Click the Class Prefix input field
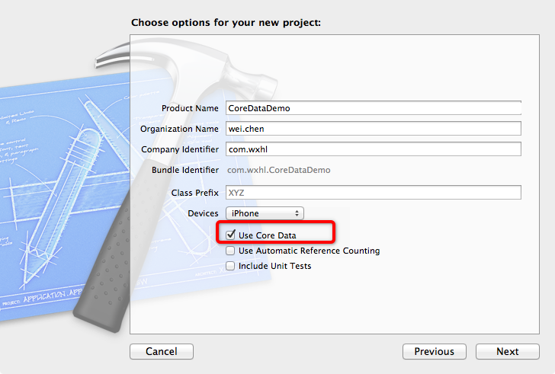Screen dimensions: 555x374 click(x=373, y=193)
